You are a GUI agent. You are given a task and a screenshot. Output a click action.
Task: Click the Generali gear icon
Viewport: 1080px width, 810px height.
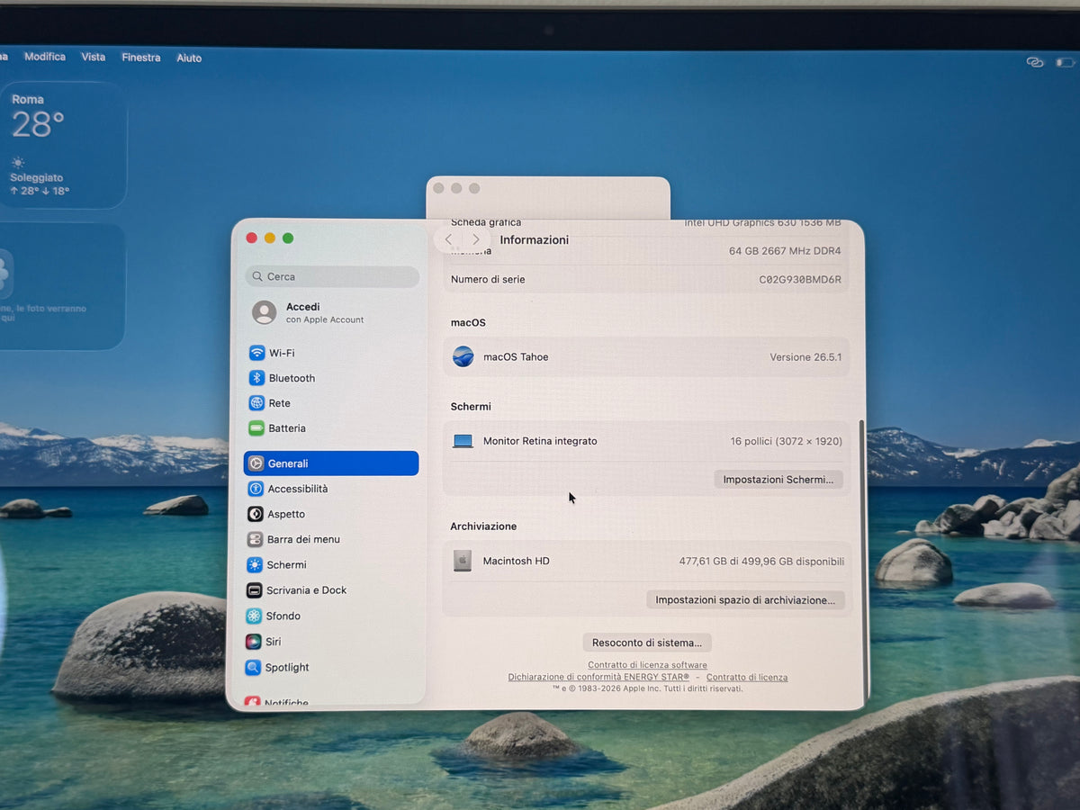click(256, 463)
